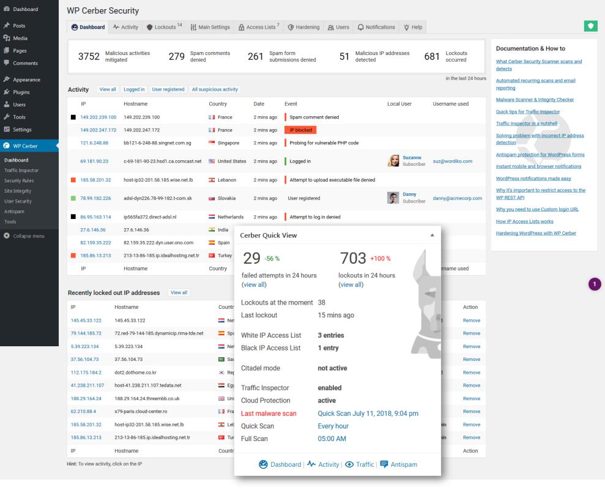Switch to the Lockouts tab
The height and width of the screenshot is (501, 605).
click(x=164, y=27)
